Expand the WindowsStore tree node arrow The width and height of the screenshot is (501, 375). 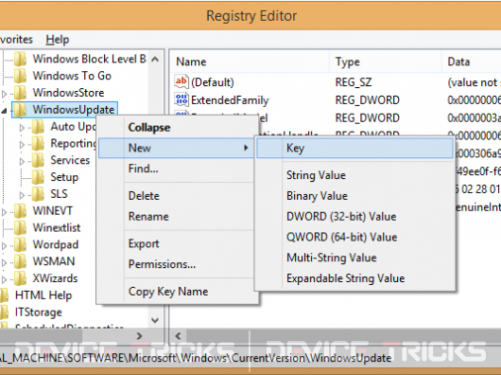tap(4, 94)
